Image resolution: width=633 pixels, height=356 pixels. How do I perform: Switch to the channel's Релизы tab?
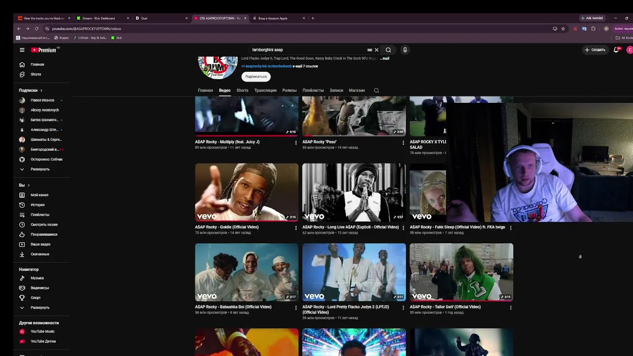tap(289, 90)
